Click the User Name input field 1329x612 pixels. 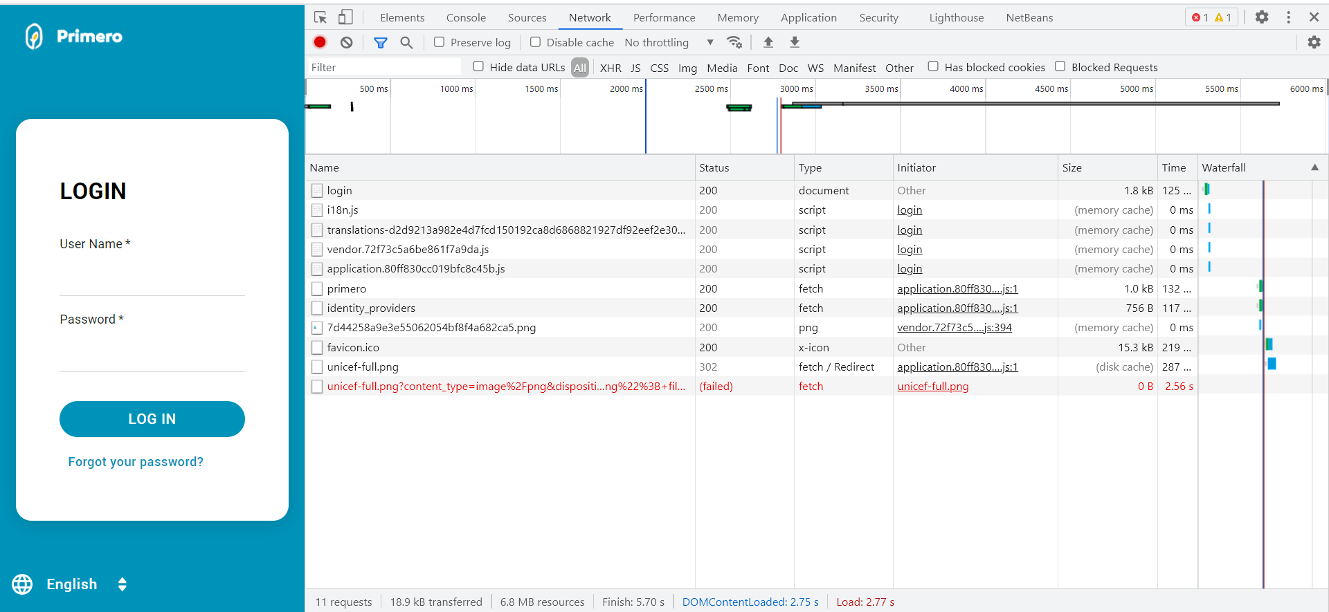(152, 279)
